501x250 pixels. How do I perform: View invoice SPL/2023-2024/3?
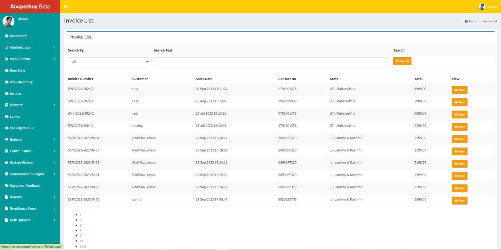pos(459,90)
